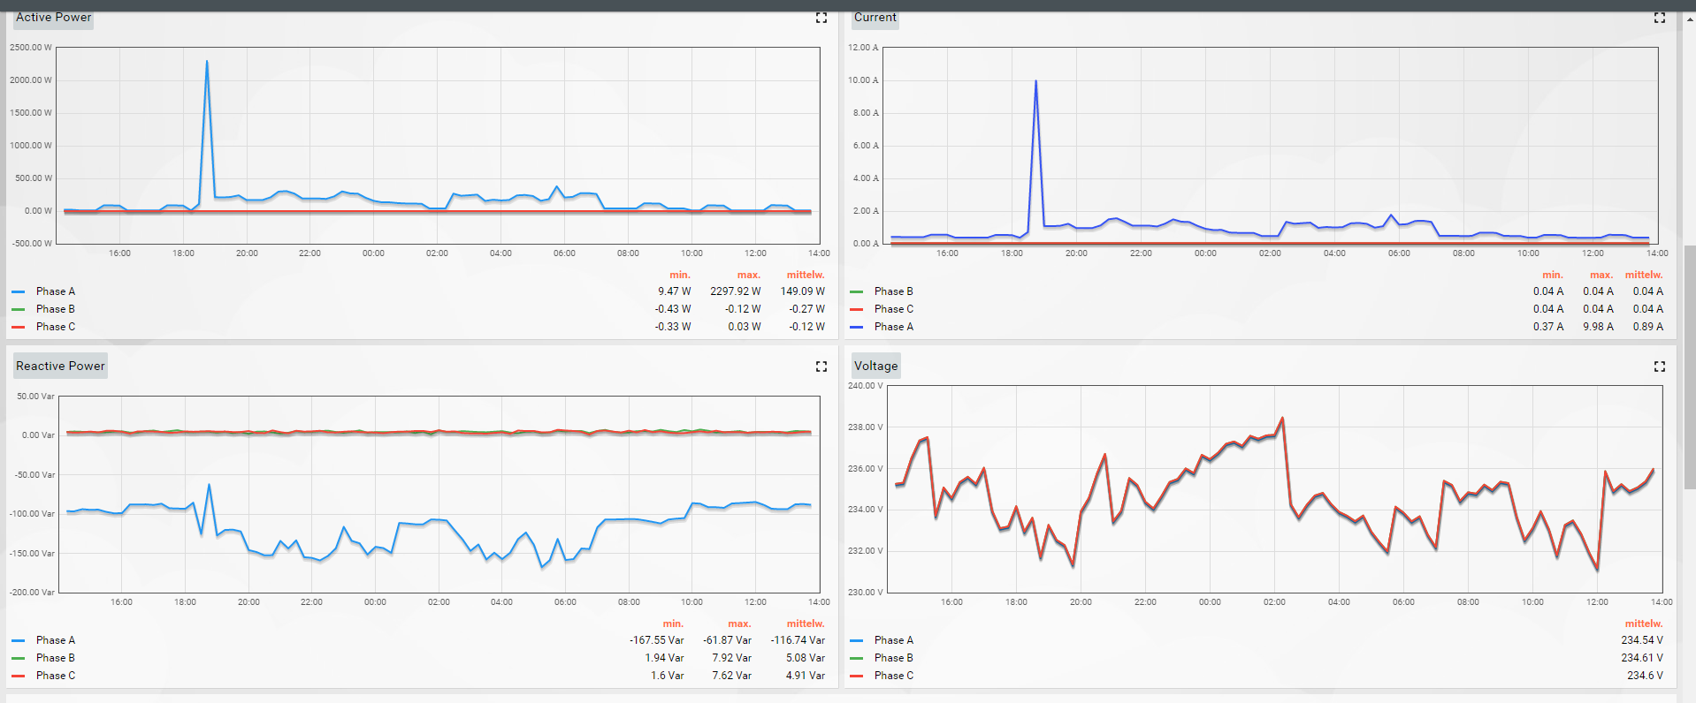Click the Reactive Power panel title
Screen dimensions: 1696x703
coord(60,367)
